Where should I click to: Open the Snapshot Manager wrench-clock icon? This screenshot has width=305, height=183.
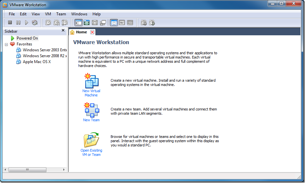click(x=65, y=23)
